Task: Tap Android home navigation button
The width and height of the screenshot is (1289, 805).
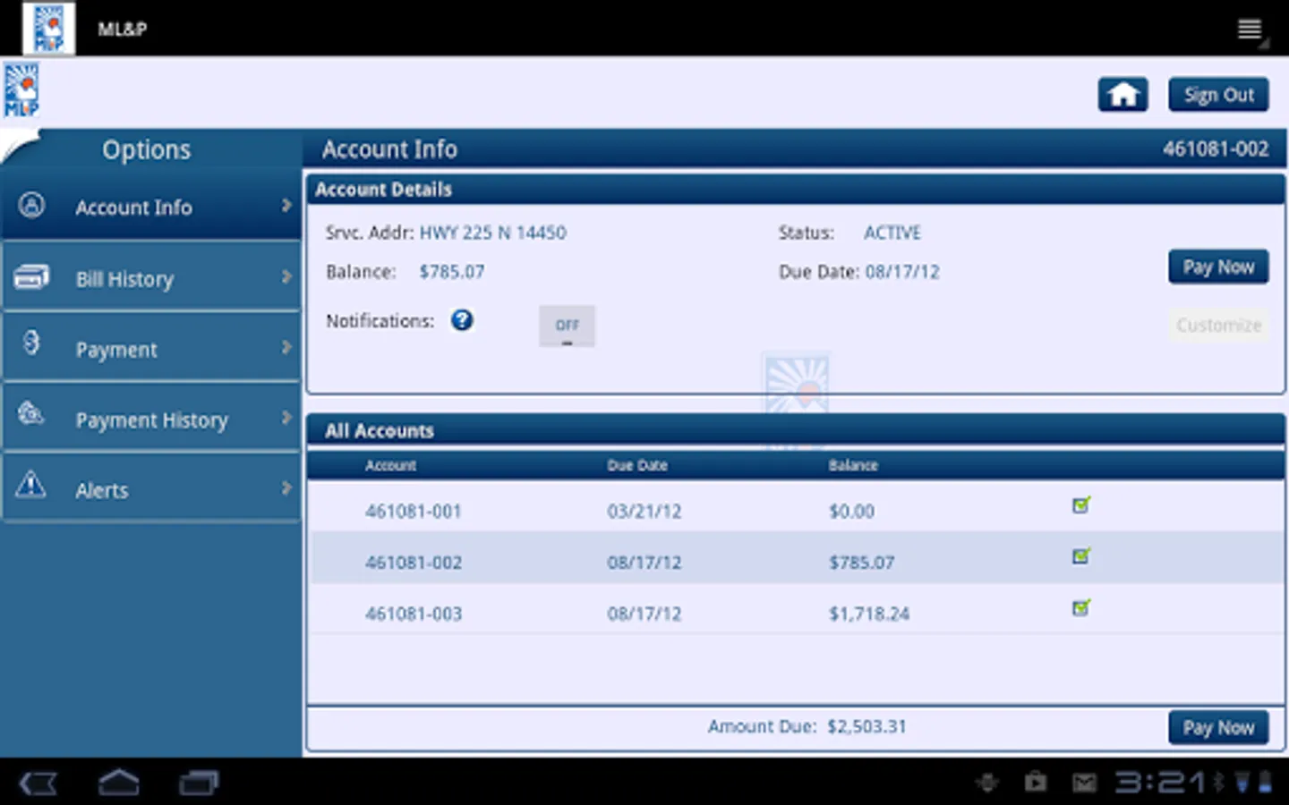Action: (x=118, y=783)
